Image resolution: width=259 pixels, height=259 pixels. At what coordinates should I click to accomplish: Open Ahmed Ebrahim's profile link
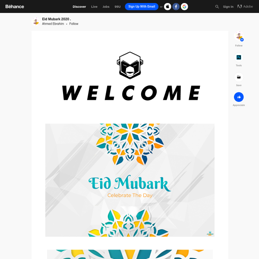coord(53,24)
